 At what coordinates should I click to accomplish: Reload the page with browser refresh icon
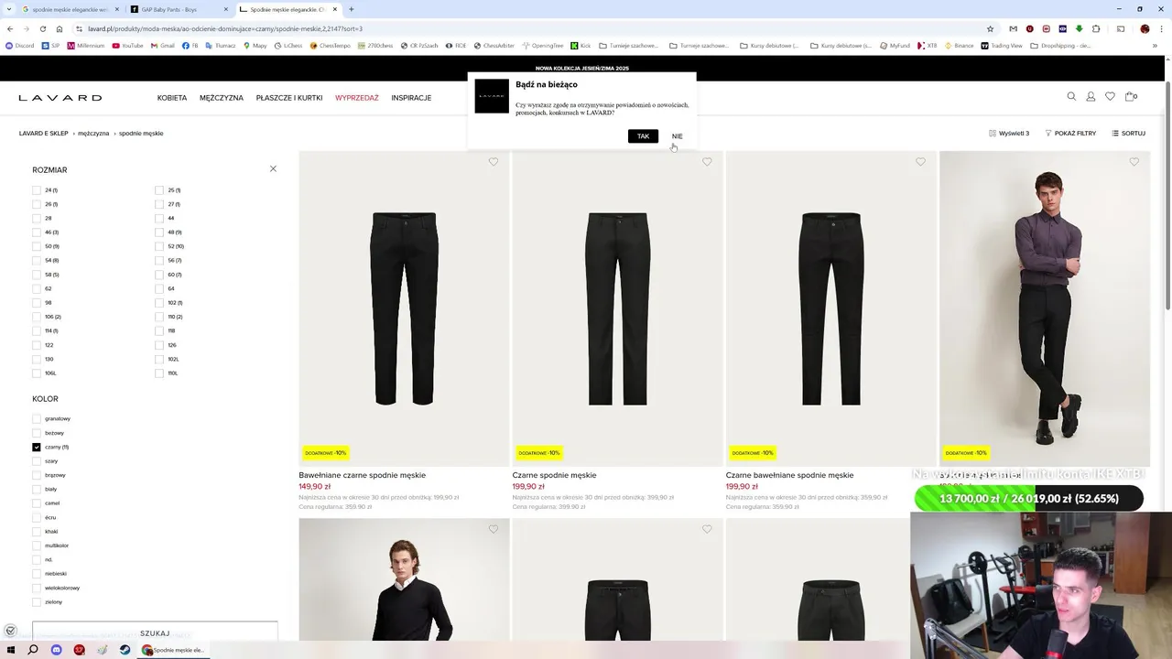[42, 28]
